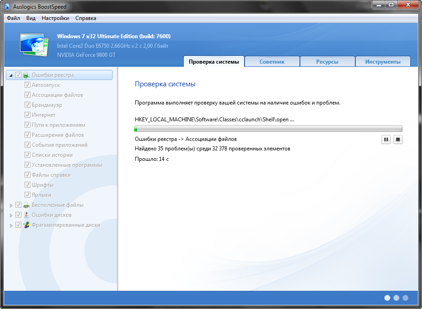Viewport: 422px width, 309px height.
Task: Expand the Бесполезные файлы tree node
Action: [11, 205]
